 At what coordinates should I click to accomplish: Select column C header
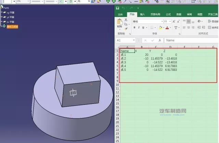156,47
